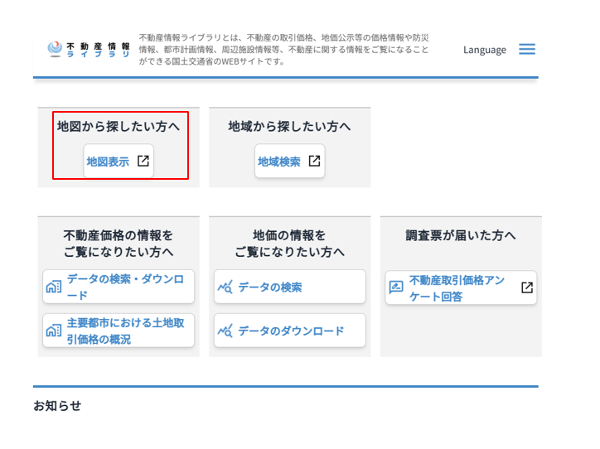Click building icon on データの検索・ダウンロード
Screen dimensions: 600x449
coord(54,287)
